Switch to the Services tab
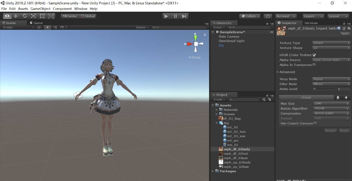 311,23
